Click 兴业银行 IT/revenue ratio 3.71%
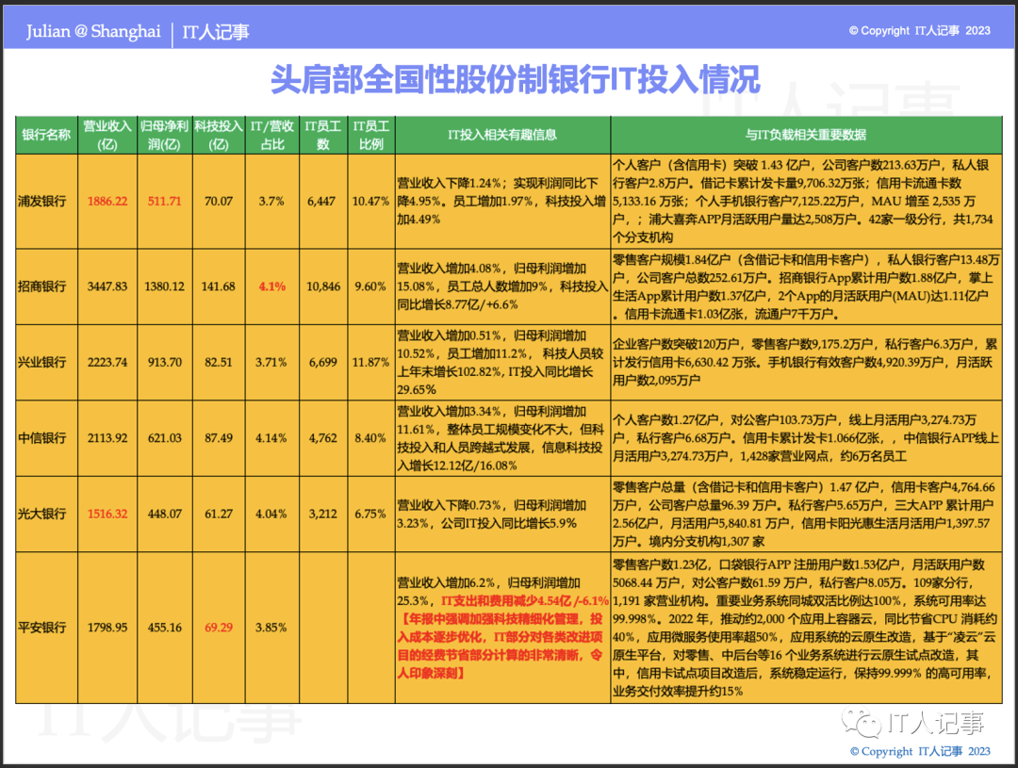Viewport: 1018px width, 768px height. (x=271, y=362)
